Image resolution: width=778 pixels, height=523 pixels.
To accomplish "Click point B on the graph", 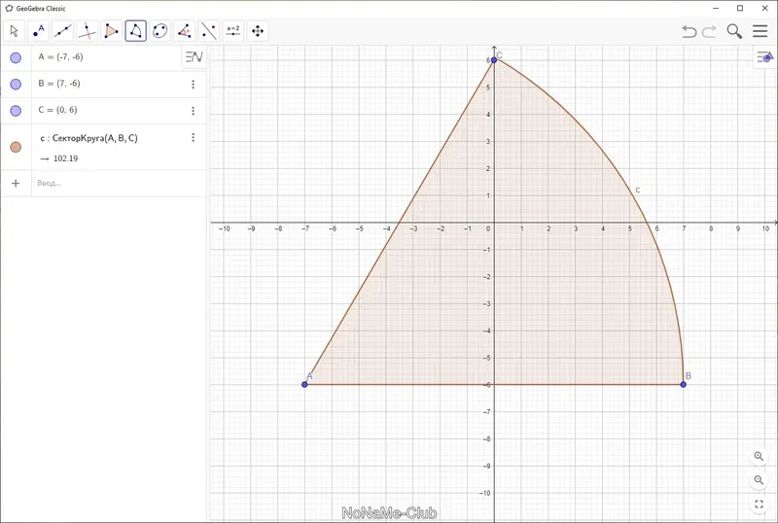I will [x=684, y=385].
